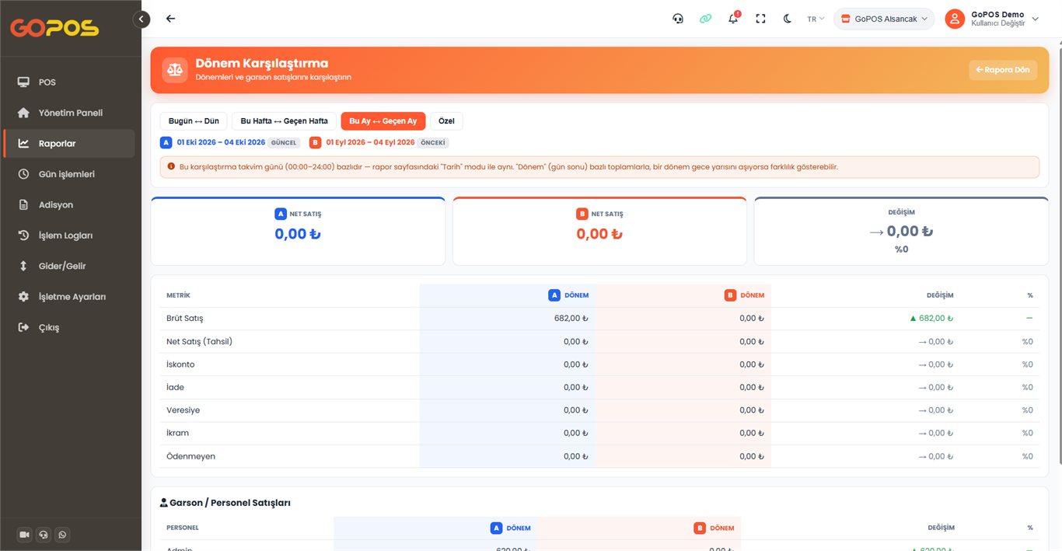1062x551 pixels.
Task: Click the Veresiye row label
Action: coord(183,410)
